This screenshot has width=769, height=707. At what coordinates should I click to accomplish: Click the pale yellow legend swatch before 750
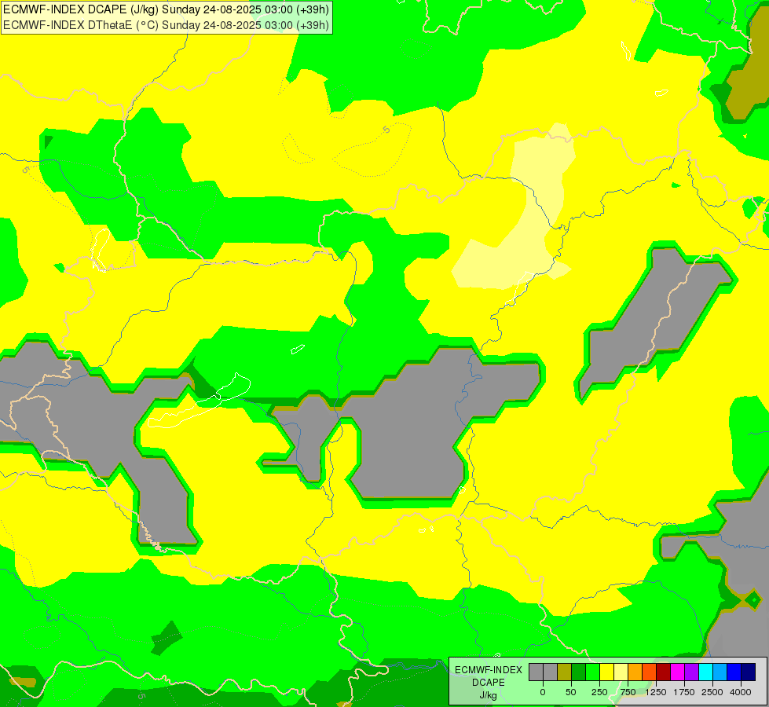click(621, 672)
